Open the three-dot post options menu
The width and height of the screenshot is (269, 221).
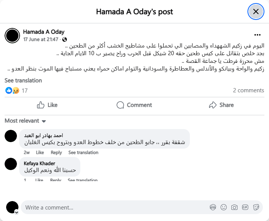click(x=257, y=34)
